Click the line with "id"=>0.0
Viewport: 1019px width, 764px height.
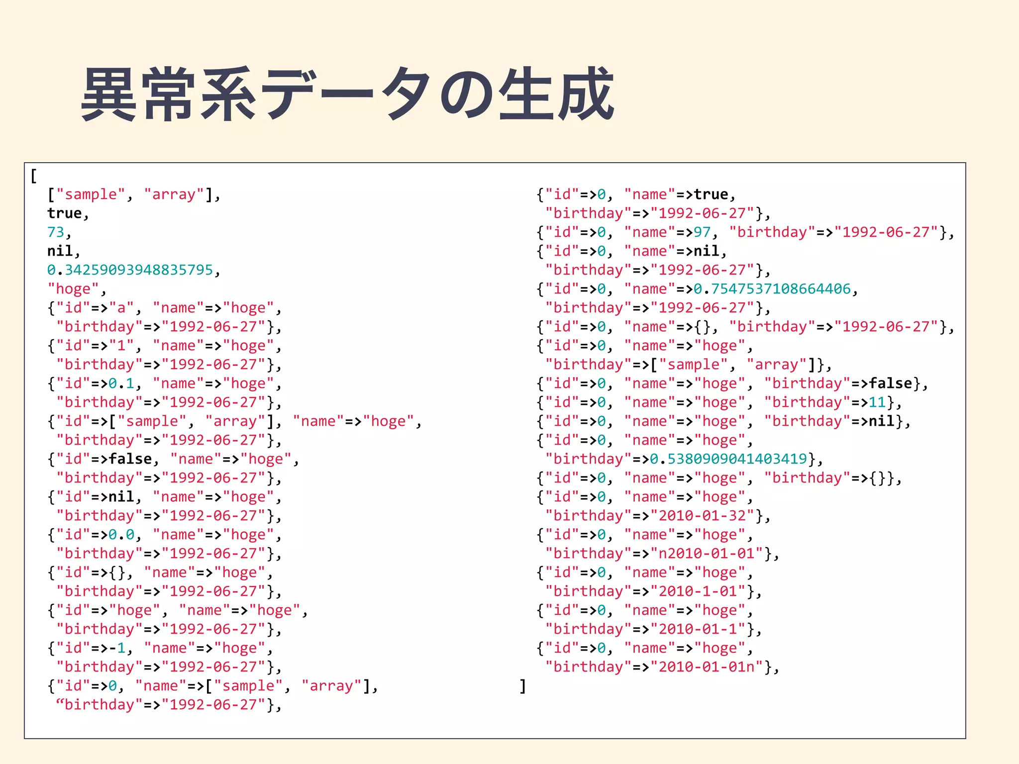(165, 535)
